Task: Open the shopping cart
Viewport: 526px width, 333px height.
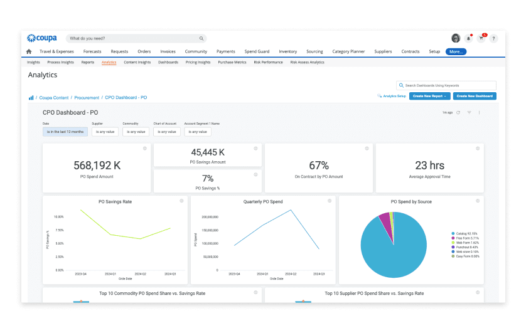Action: coord(481,39)
